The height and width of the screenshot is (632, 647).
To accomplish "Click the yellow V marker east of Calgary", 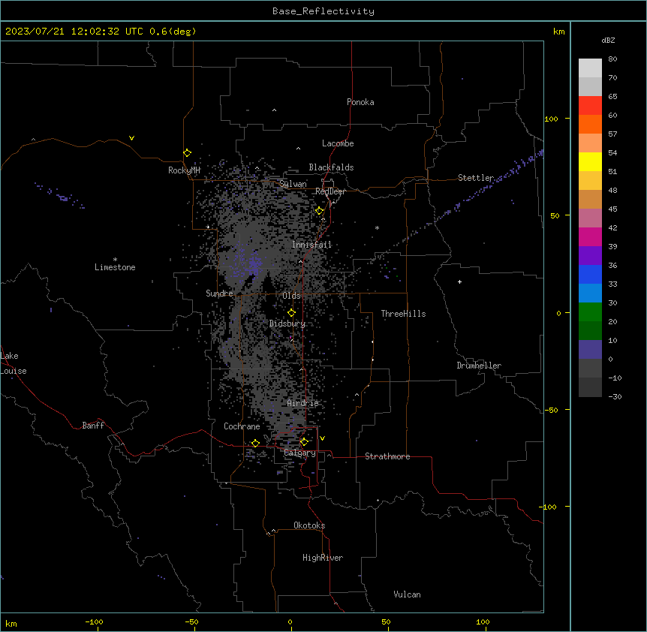I will (322, 438).
